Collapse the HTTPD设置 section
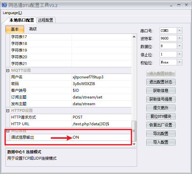The width and height of the screenshot is (192, 174). pos(8,111)
